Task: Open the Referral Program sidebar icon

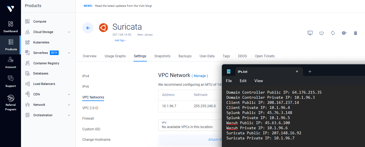Action: (x=10, y=98)
